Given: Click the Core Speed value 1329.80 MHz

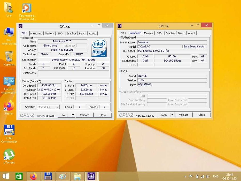Looking at the screenshot, I should (49, 85).
